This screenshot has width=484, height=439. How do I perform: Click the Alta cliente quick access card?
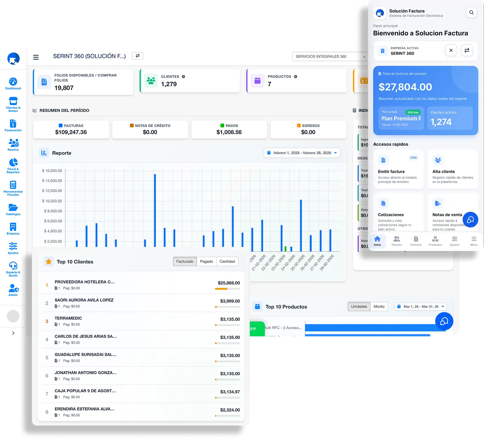tap(453, 169)
